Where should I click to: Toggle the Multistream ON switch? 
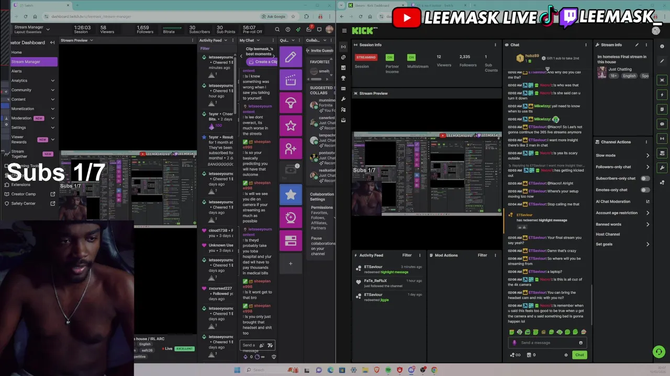(411, 57)
